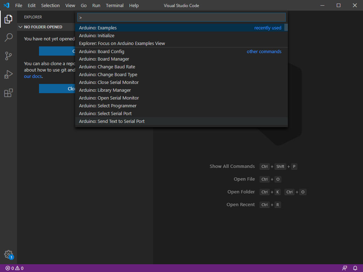The width and height of the screenshot is (363, 272).
Task: Open the Source Control view icon
Action: (x=9, y=56)
